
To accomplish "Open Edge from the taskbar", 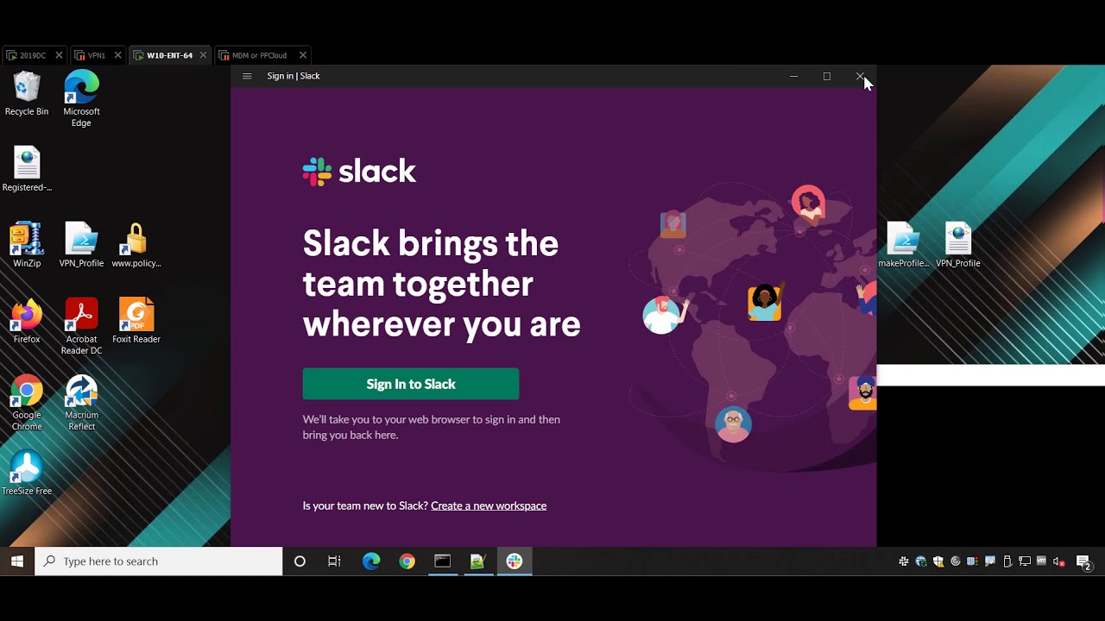I will pyautogui.click(x=371, y=561).
